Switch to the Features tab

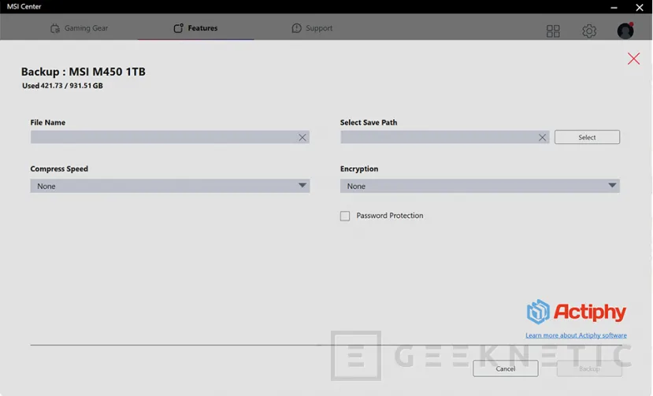tap(195, 28)
